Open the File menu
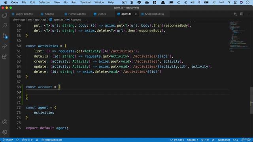This screenshot has width=253, height=142. [24, 2]
